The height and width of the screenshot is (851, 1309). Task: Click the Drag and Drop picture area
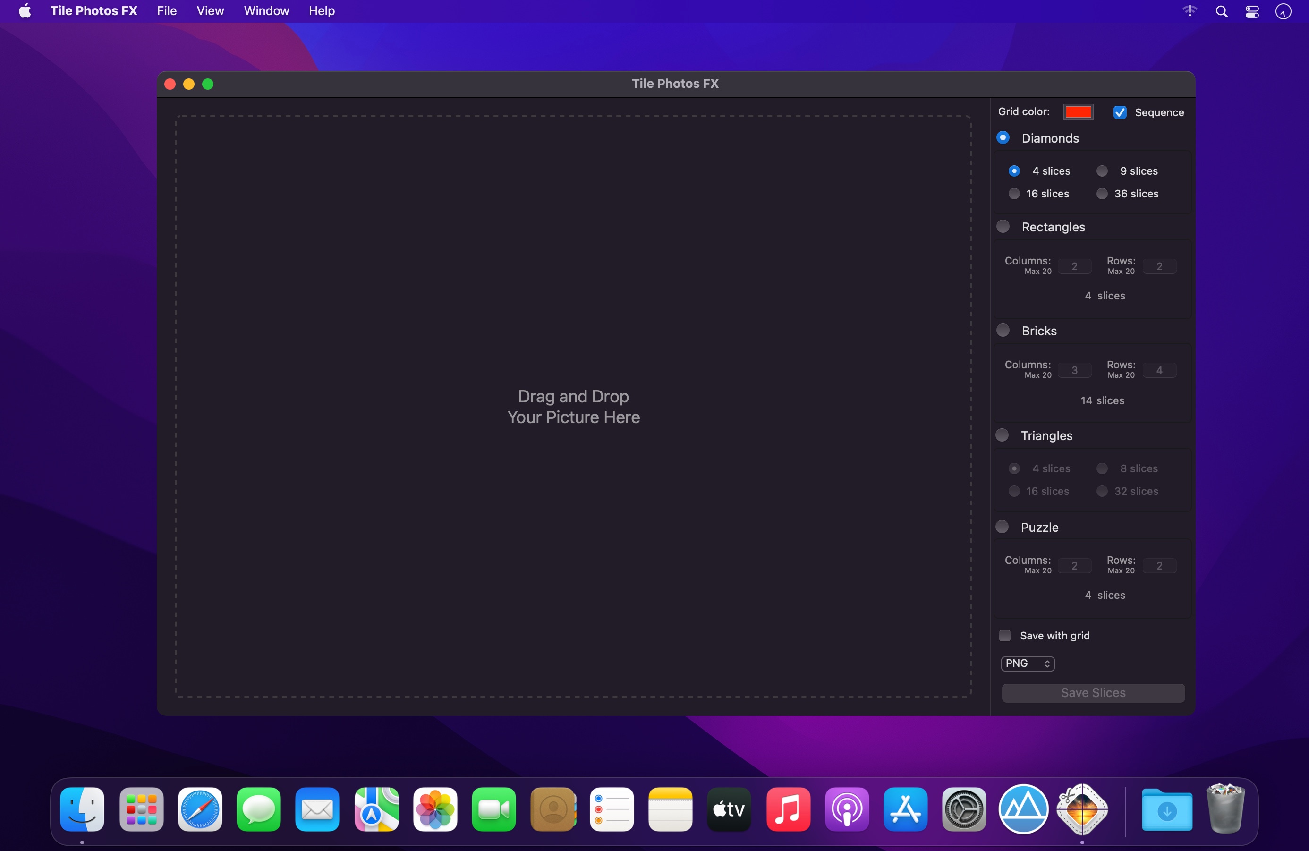(573, 407)
